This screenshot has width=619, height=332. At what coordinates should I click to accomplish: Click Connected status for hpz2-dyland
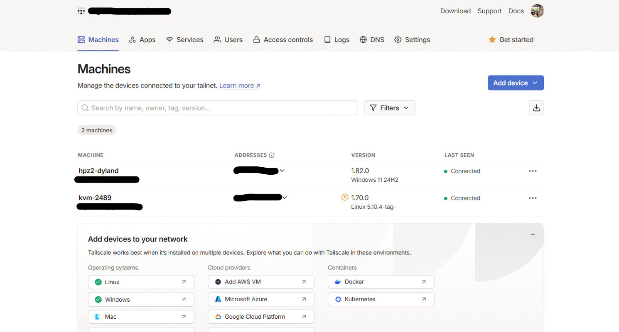[462, 171]
